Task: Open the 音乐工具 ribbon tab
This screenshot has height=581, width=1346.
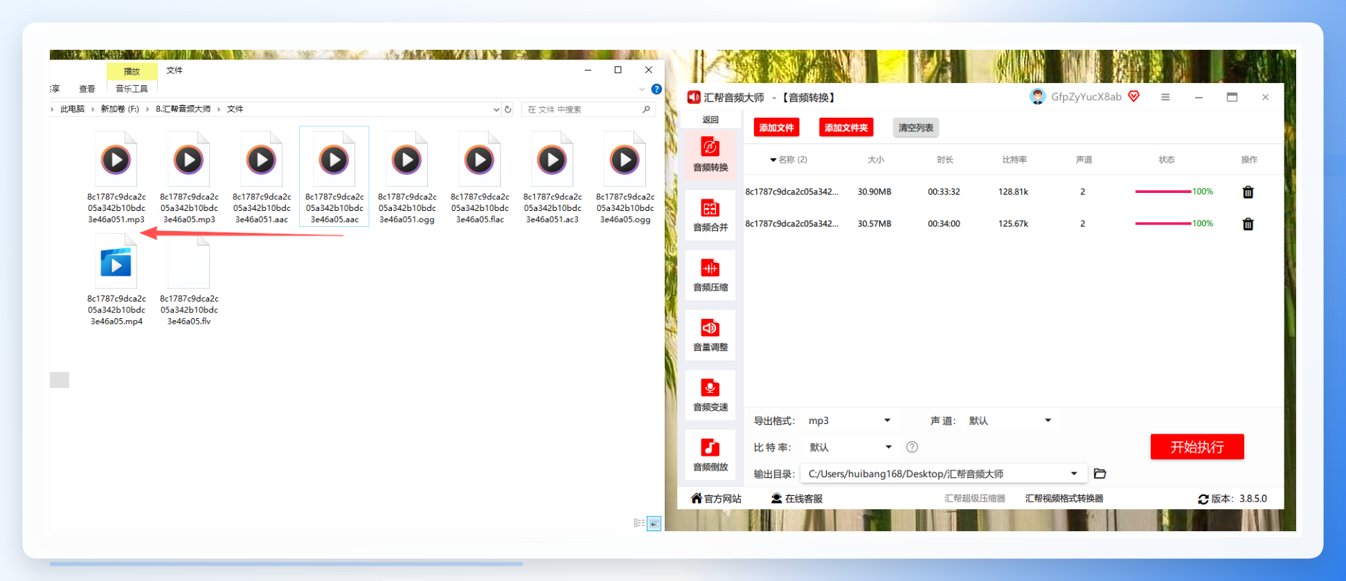Action: point(132,89)
